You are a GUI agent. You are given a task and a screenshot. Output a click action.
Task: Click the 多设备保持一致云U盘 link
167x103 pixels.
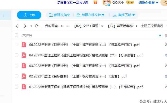72,3
